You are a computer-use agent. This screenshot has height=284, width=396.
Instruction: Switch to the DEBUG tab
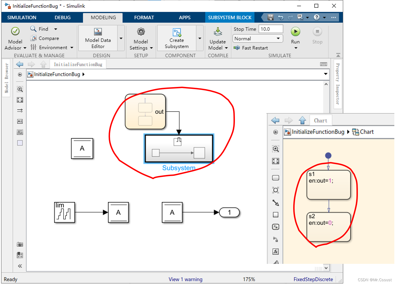point(63,17)
